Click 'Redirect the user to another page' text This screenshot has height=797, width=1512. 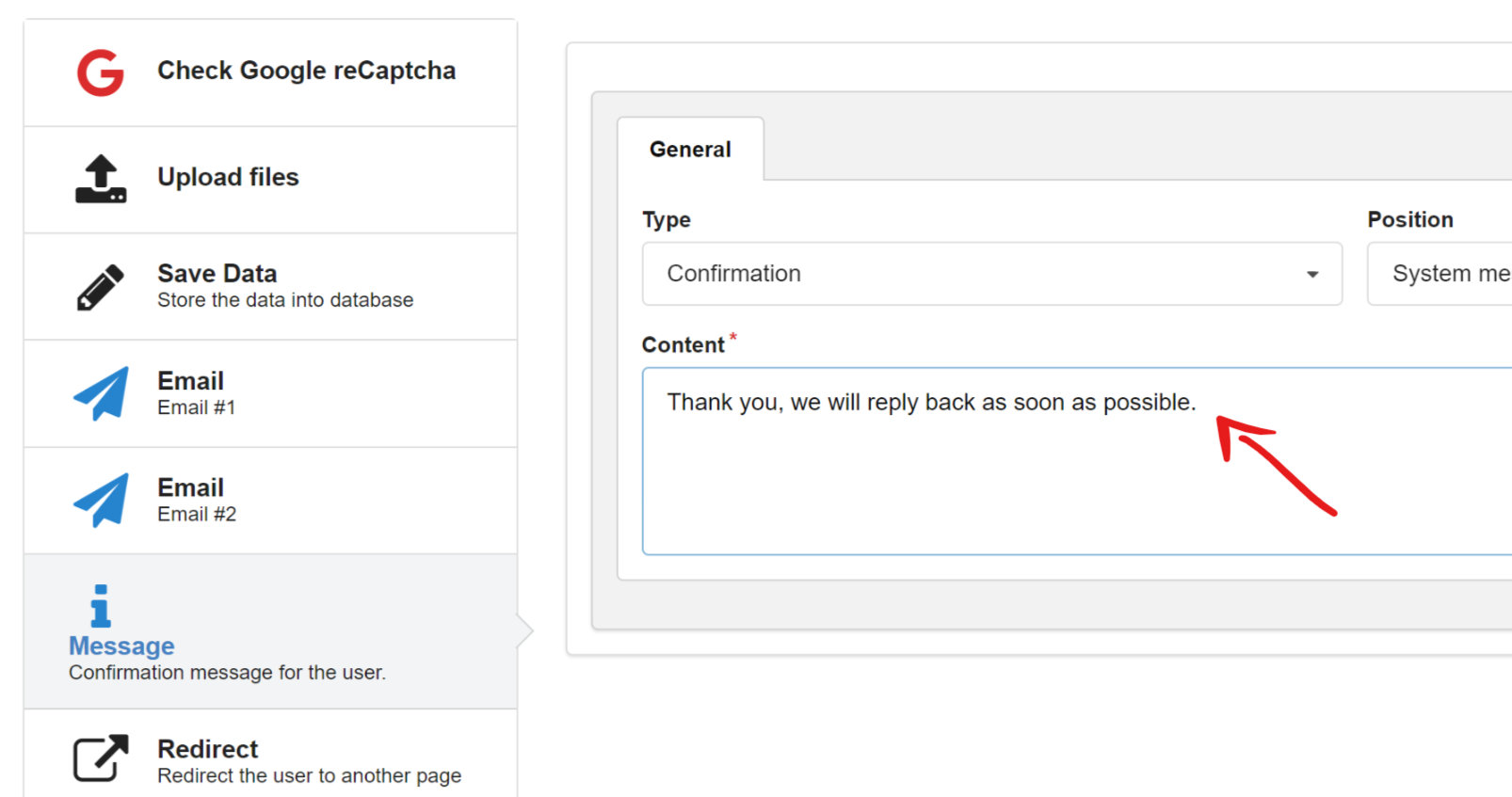point(309,775)
